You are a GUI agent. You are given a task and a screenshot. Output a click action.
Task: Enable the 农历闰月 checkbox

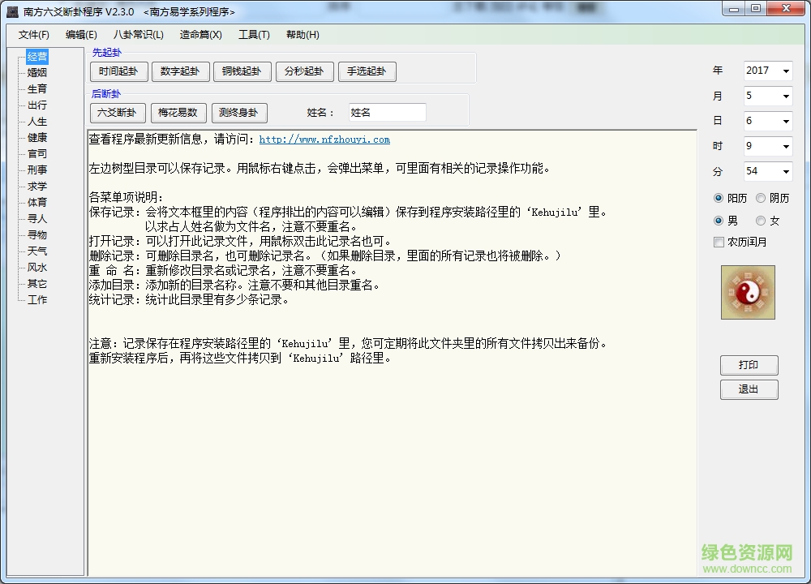point(719,242)
